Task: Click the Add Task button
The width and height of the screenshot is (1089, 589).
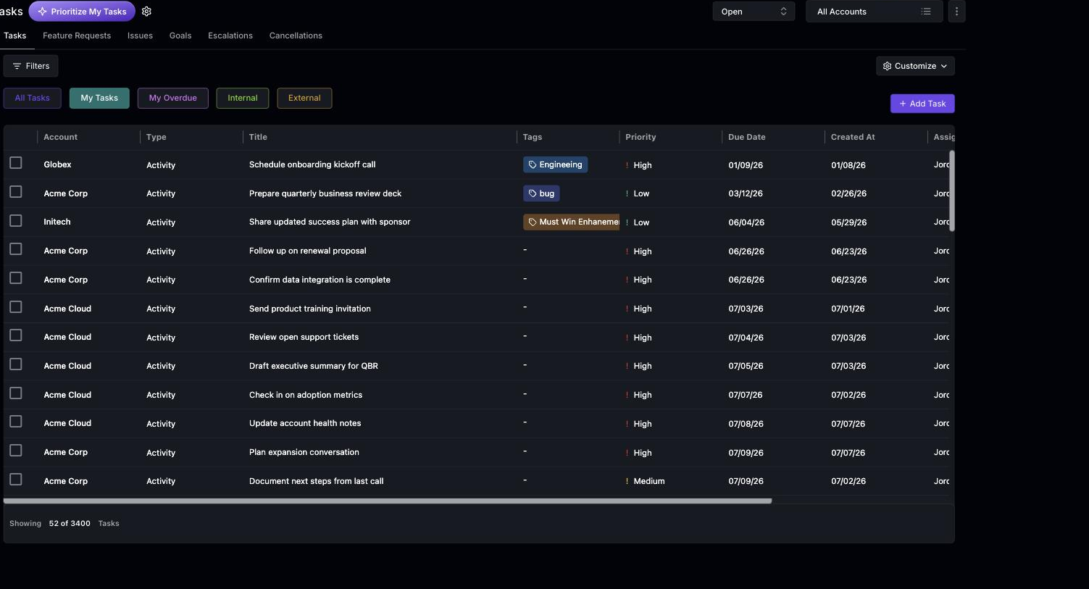Action: [922, 104]
